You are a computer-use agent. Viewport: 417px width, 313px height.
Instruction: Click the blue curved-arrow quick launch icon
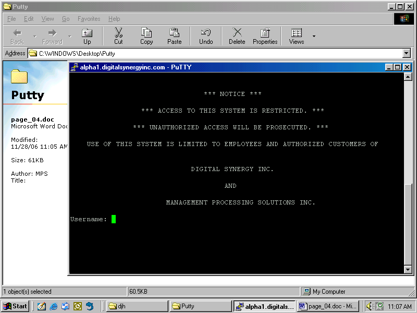[x=90, y=306]
